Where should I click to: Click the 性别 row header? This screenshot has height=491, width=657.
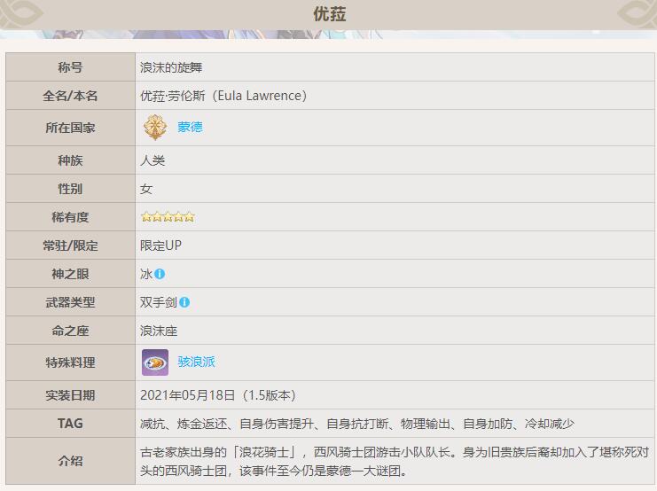pyautogui.click(x=70, y=189)
